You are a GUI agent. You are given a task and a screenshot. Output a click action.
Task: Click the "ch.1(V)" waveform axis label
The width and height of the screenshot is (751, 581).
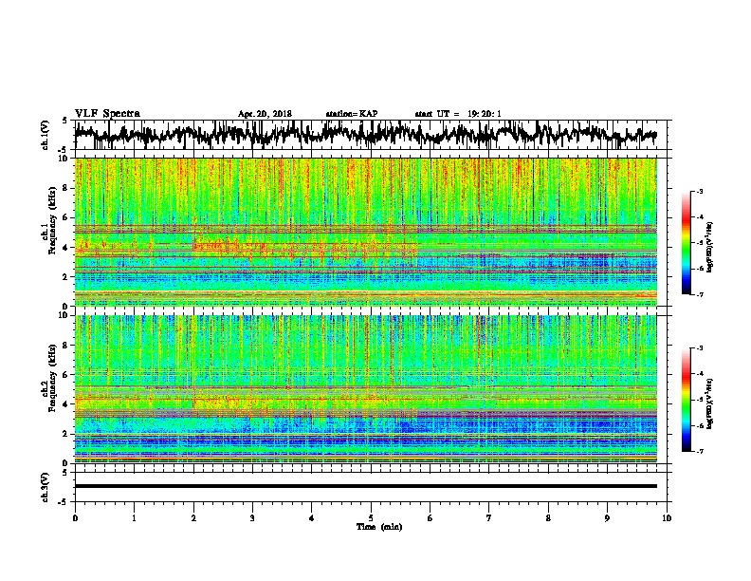point(46,135)
